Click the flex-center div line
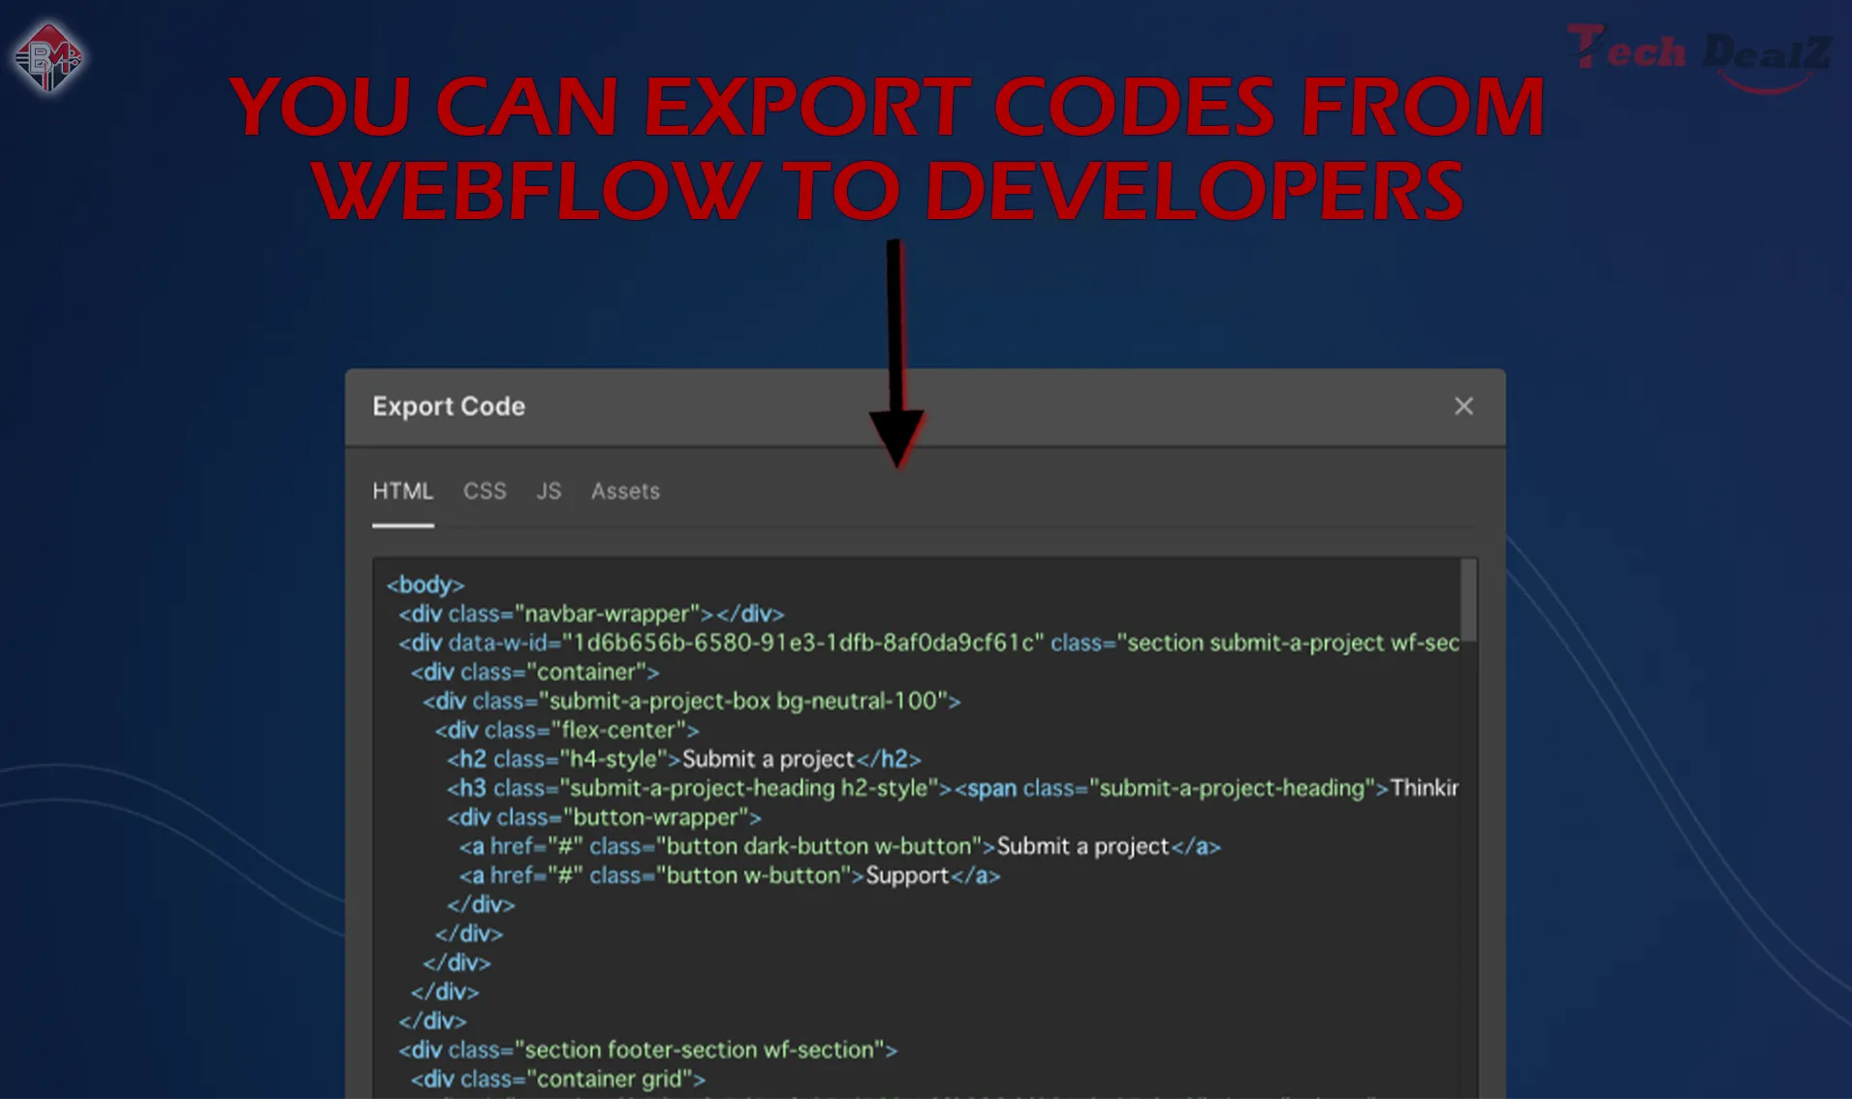 [x=567, y=730]
